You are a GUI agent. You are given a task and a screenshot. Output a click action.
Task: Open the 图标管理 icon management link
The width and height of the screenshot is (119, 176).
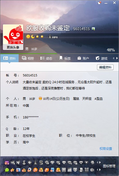[x=109, y=166]
